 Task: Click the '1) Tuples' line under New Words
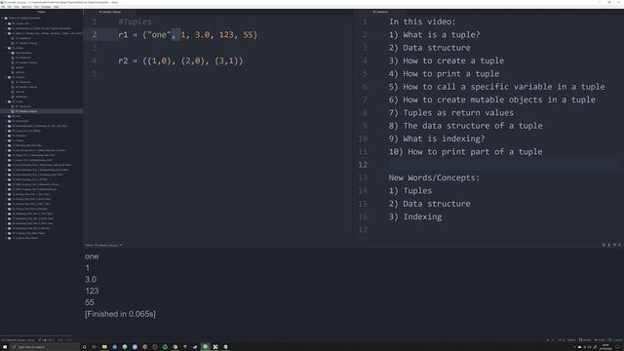(x=410, y=191)
